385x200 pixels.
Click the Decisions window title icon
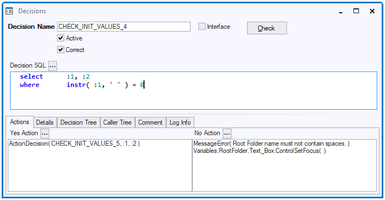9,11
